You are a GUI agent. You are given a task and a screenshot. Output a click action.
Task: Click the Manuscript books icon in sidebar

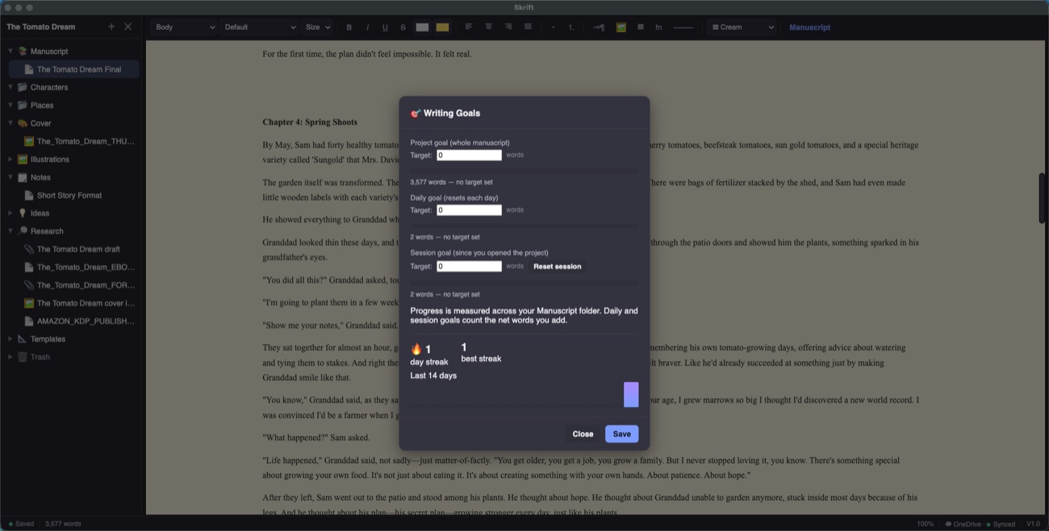[x=23, y=51]
